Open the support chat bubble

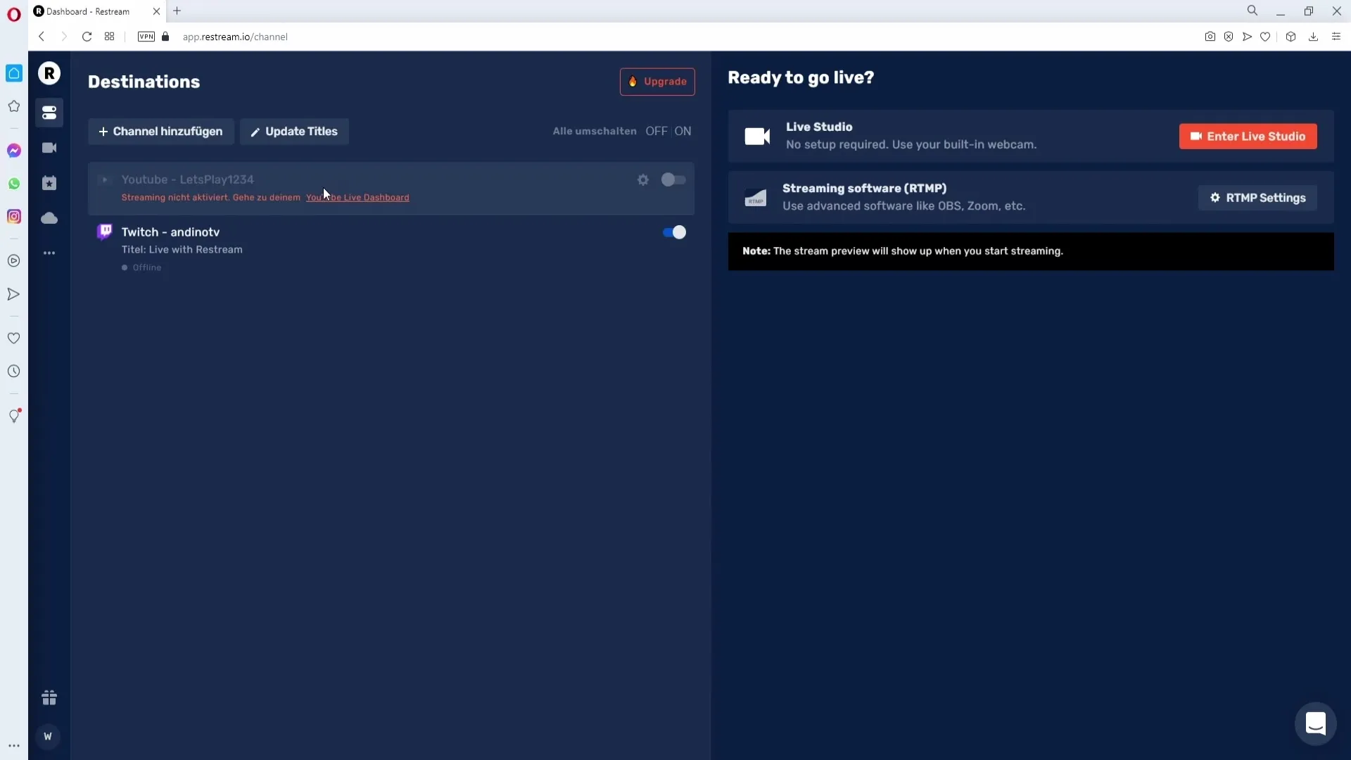(1315, 723)
